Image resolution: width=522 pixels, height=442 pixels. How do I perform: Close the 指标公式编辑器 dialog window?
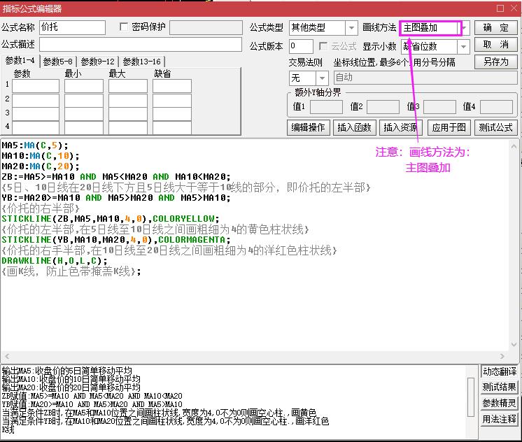[x=513, y=8]
